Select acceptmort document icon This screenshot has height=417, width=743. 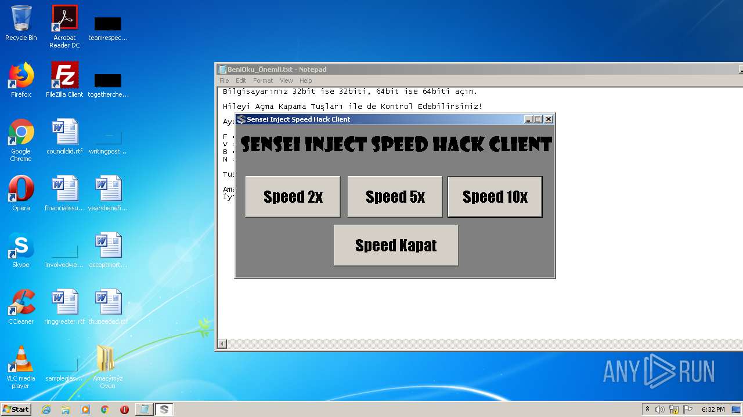tap(108, 250)
